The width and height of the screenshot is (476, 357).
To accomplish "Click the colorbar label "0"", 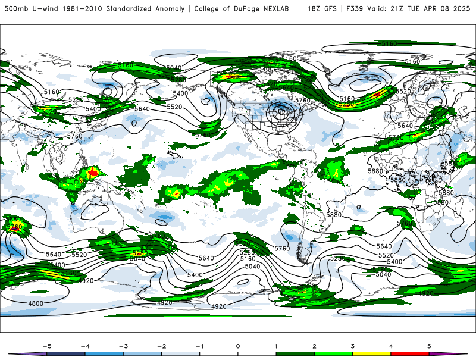I will [238, 346].
